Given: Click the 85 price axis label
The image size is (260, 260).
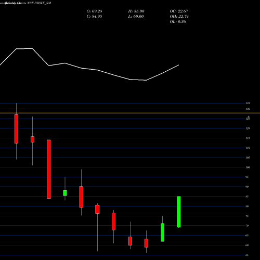Looking at the screenshot, I should [x=247, y=197].
